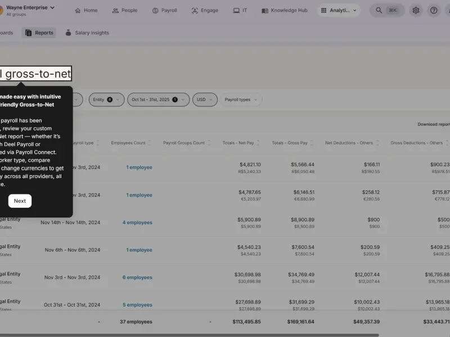This screenshot has width=450, height=337.
Task: Open Payroll types filter
Action: (241, 100)
